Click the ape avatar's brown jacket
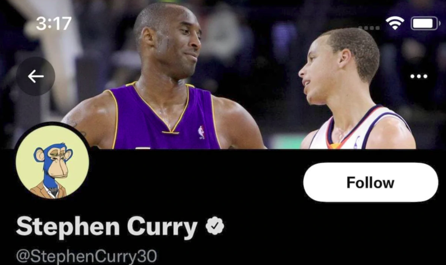Image resolution: width=446 pixels, height=265 pixels. click(49, 190)
